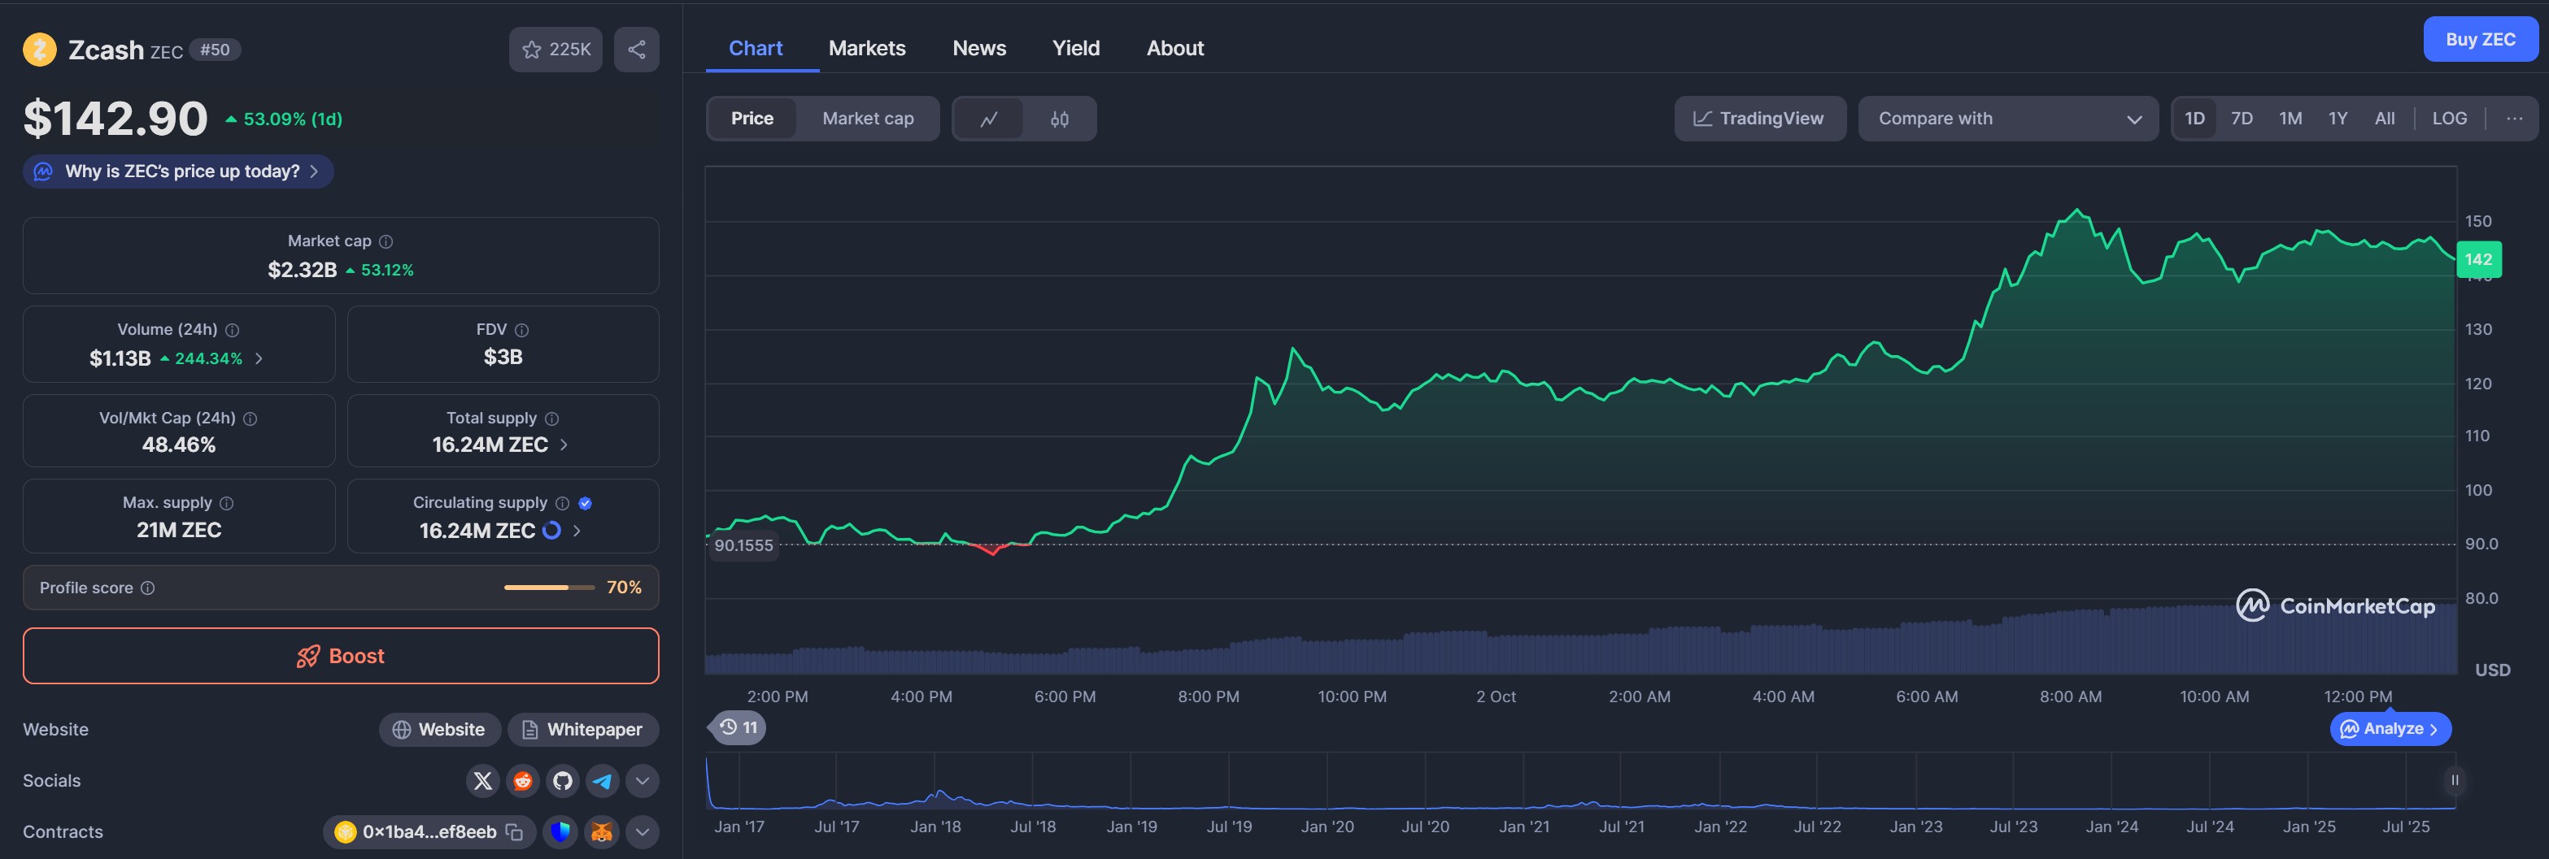Open the Telegram social link

click(602, 781)
